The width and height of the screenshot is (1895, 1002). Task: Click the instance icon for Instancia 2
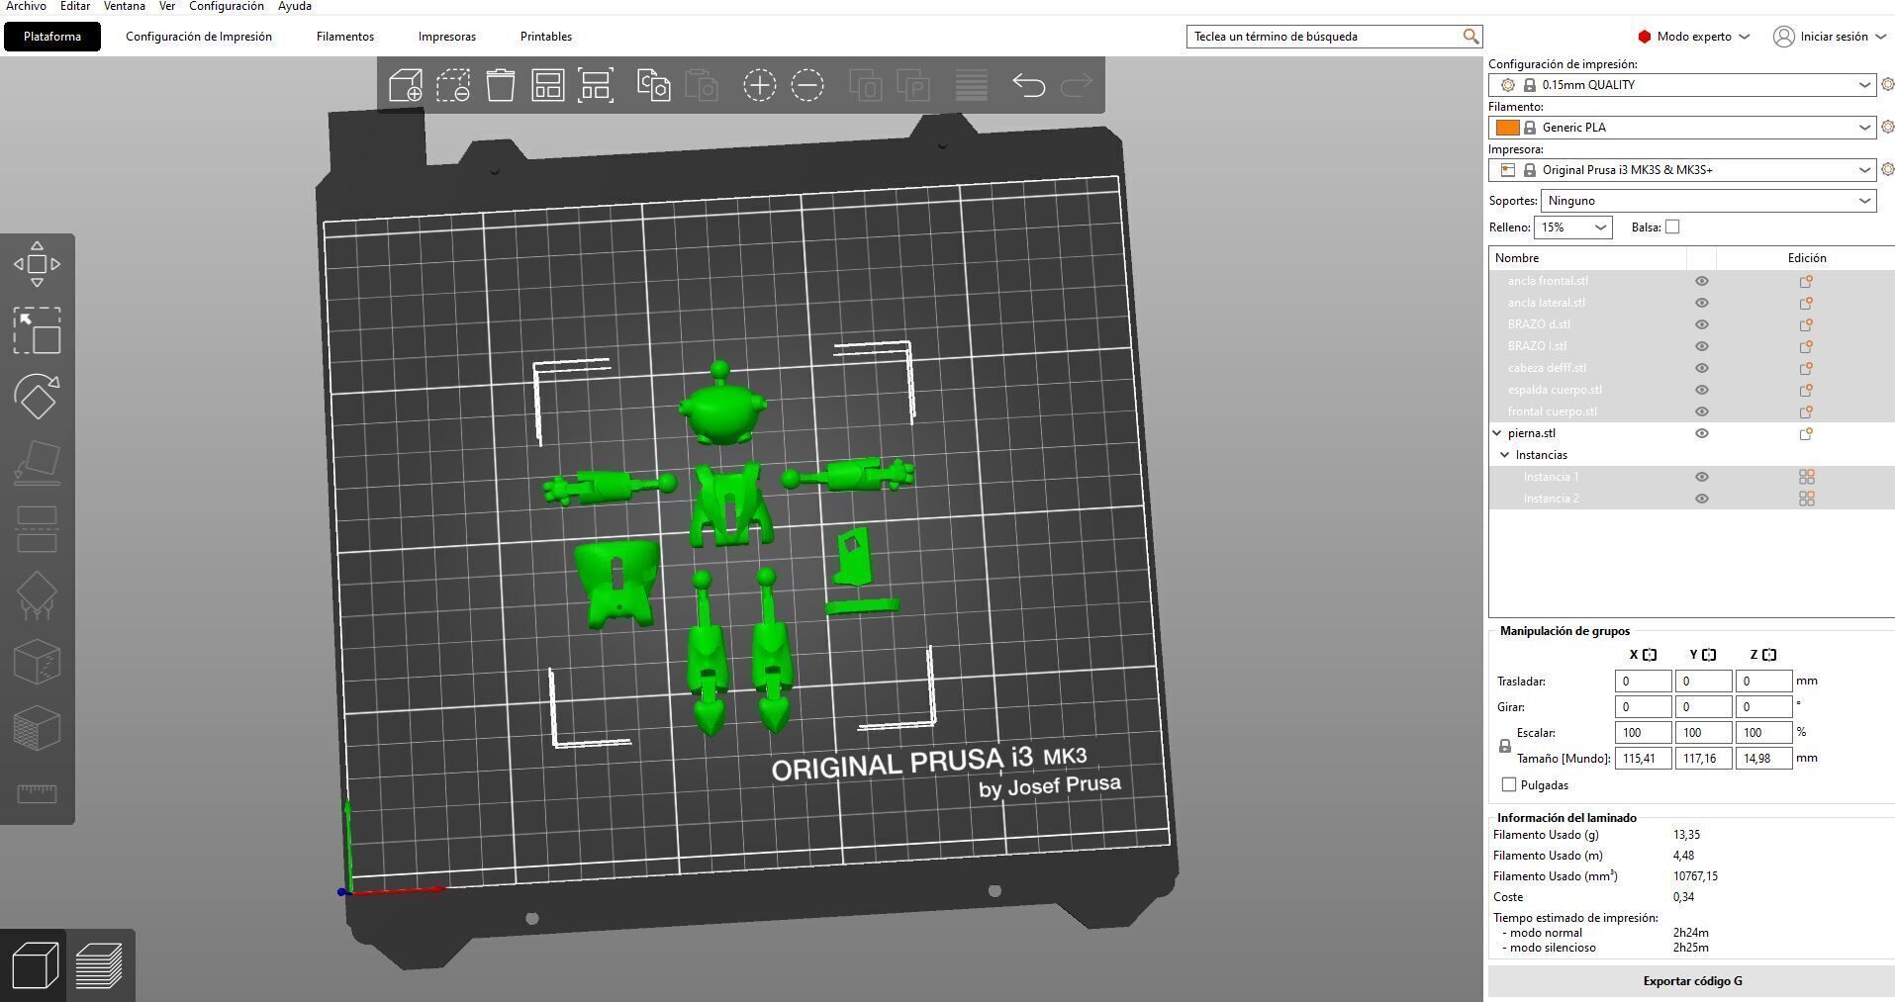pos(1806,499)
